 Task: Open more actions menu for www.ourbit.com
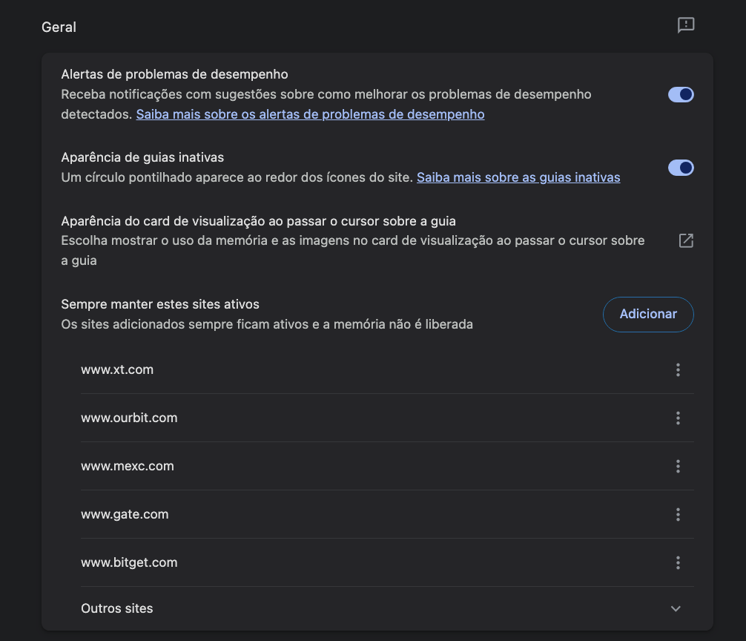tap(678, 418)
